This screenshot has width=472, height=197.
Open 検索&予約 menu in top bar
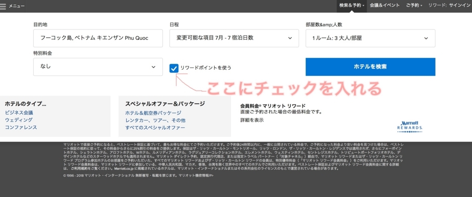click(x=352, y=6)
